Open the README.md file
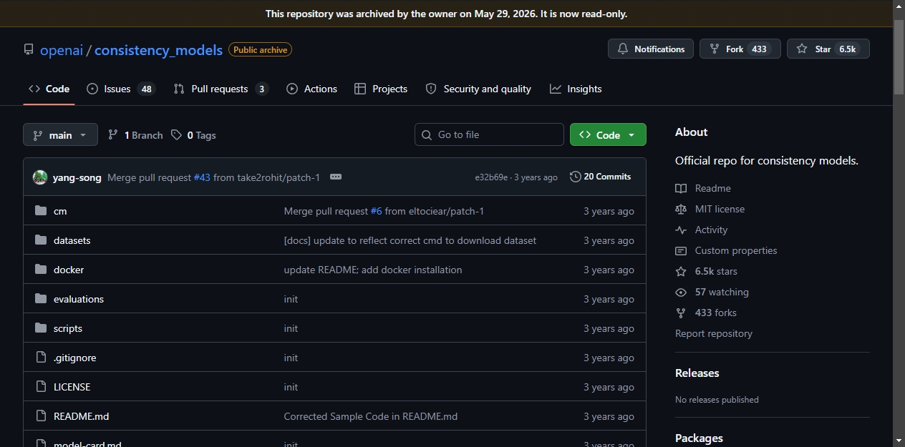The width and height of the screenshot is (905, 447). pos(82,416)
